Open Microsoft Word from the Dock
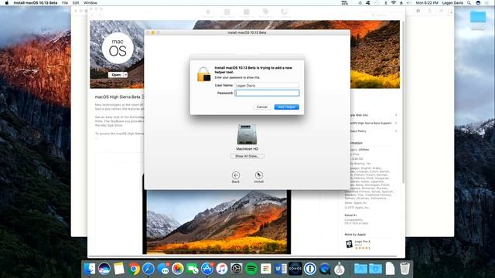Screen dimensions: 495x278 click(280, 269)
